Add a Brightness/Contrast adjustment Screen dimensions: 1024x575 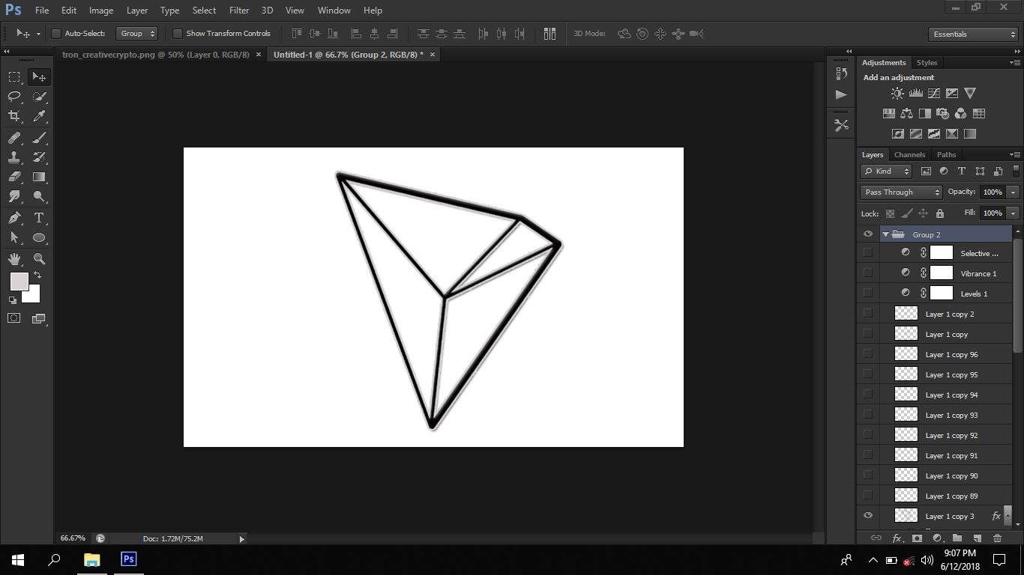pos(897,94)
